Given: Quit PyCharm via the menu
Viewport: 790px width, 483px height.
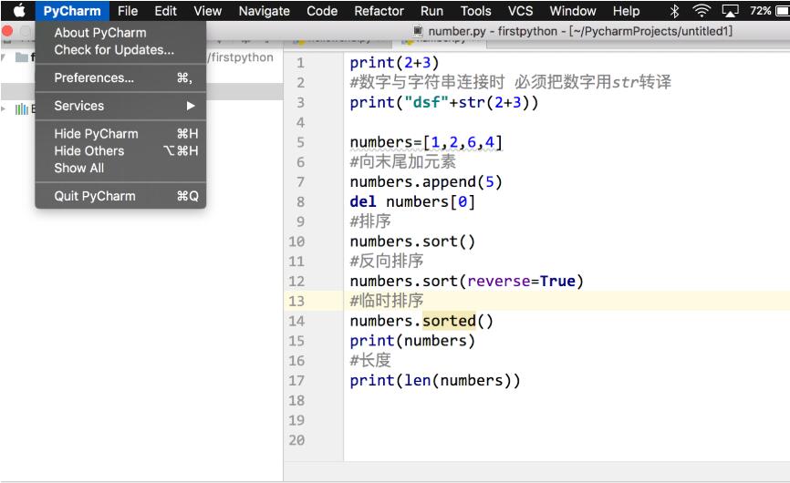Looking at the screenshot, I should 94,196.
